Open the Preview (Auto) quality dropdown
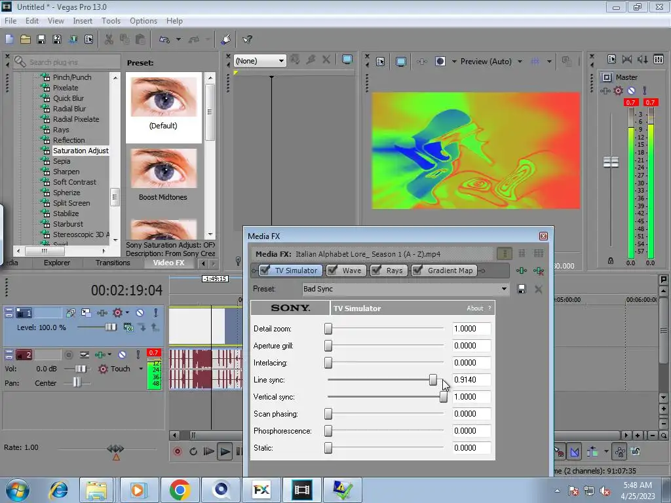Screen dimensions: 671x503 pos(520,62)
